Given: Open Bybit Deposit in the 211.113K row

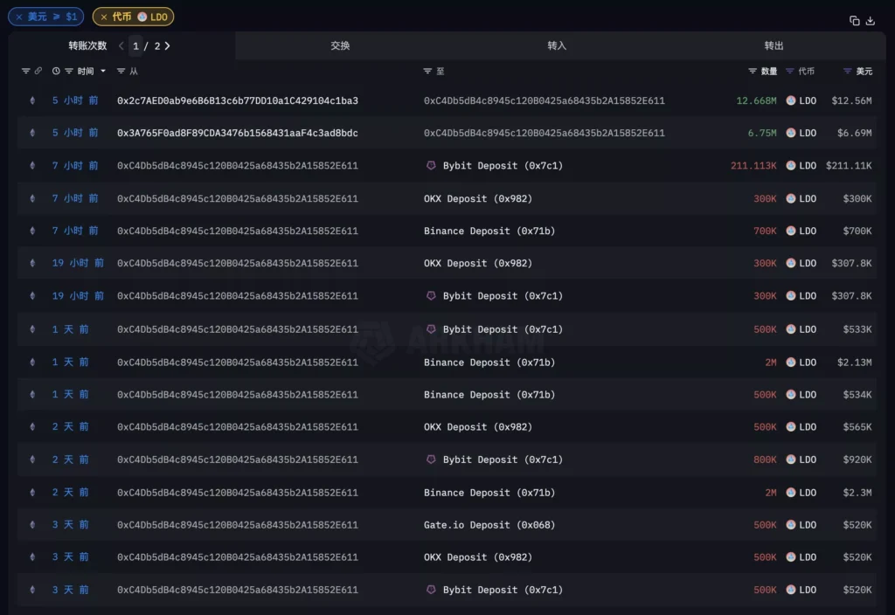Looking at the screenshot, I should click(x=503, y=165).
